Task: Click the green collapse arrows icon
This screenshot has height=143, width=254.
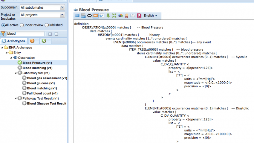Action: (114, 16)
